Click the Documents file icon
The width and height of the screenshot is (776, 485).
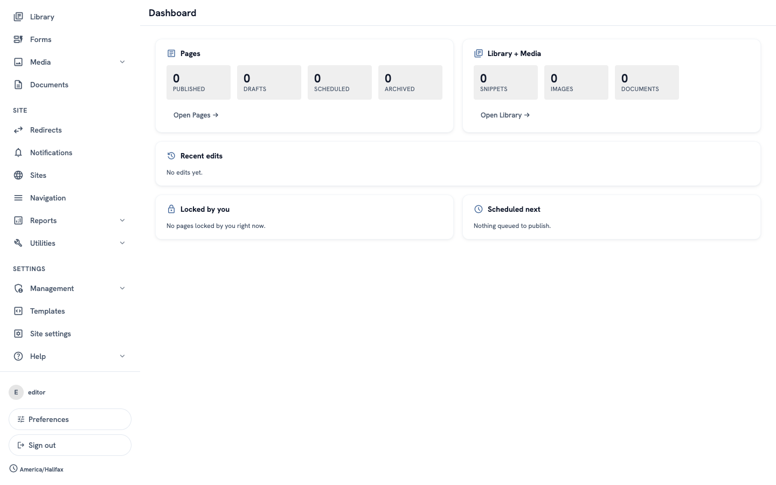[18, 85]
